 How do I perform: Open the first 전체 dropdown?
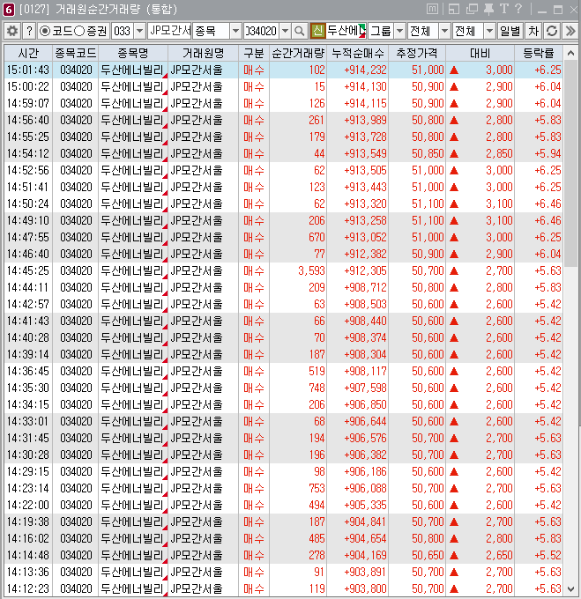click(444, 31)
